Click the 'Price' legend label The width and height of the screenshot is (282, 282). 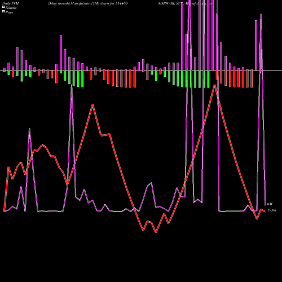(x=9, y=12)
